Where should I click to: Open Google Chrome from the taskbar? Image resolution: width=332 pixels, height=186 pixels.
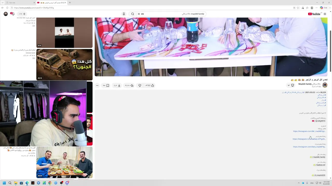pos(50,183)
